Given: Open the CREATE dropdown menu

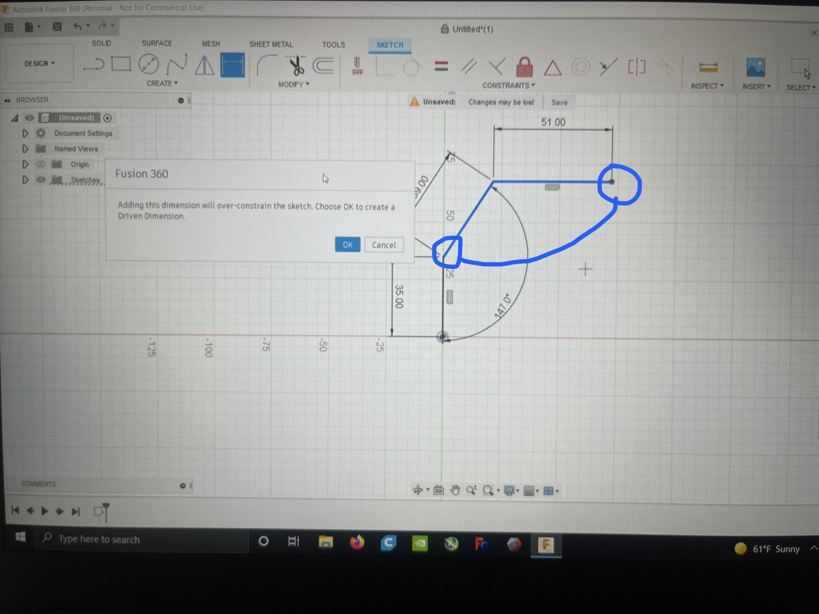Looking at the screenshot, I should tap(161, 83).
